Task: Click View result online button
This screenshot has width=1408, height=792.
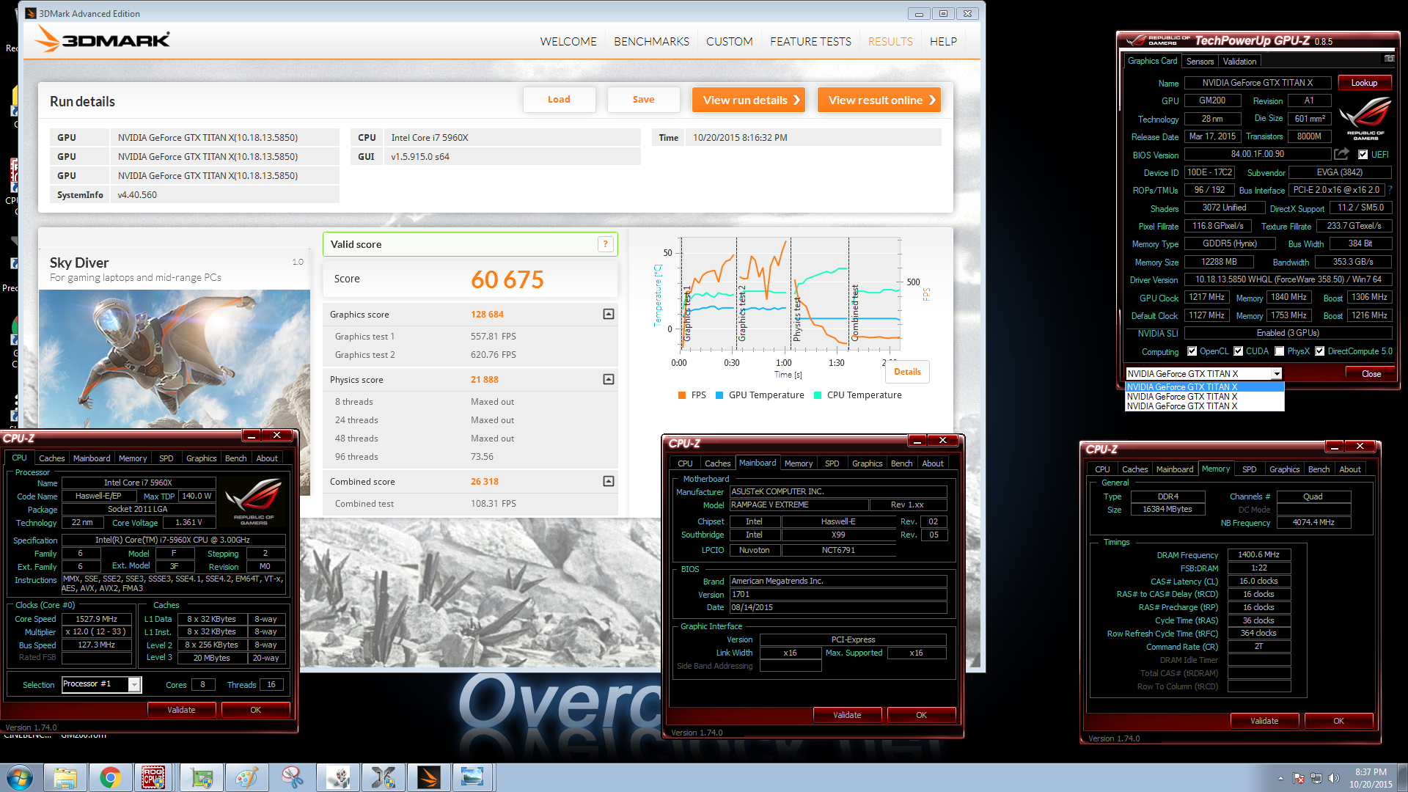Action: point(879,100)
